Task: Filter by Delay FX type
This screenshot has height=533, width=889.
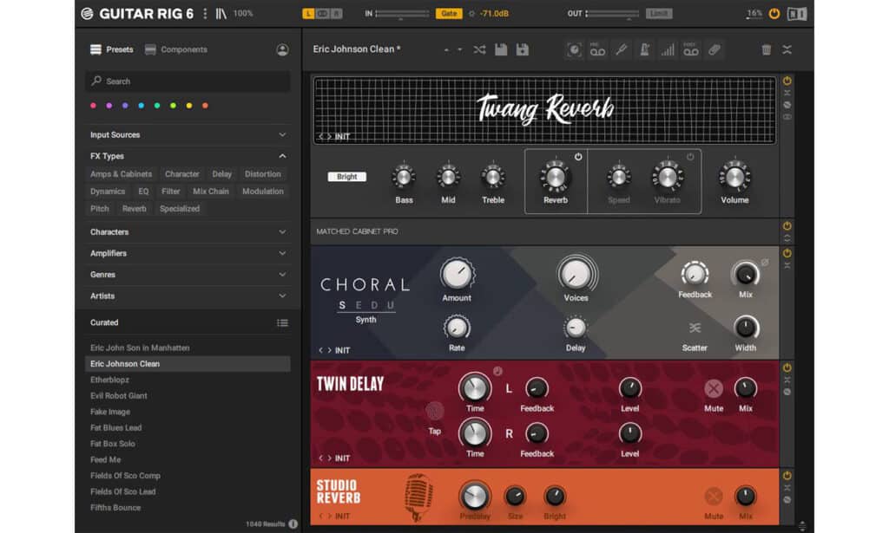Action: [x=221, y=174]
